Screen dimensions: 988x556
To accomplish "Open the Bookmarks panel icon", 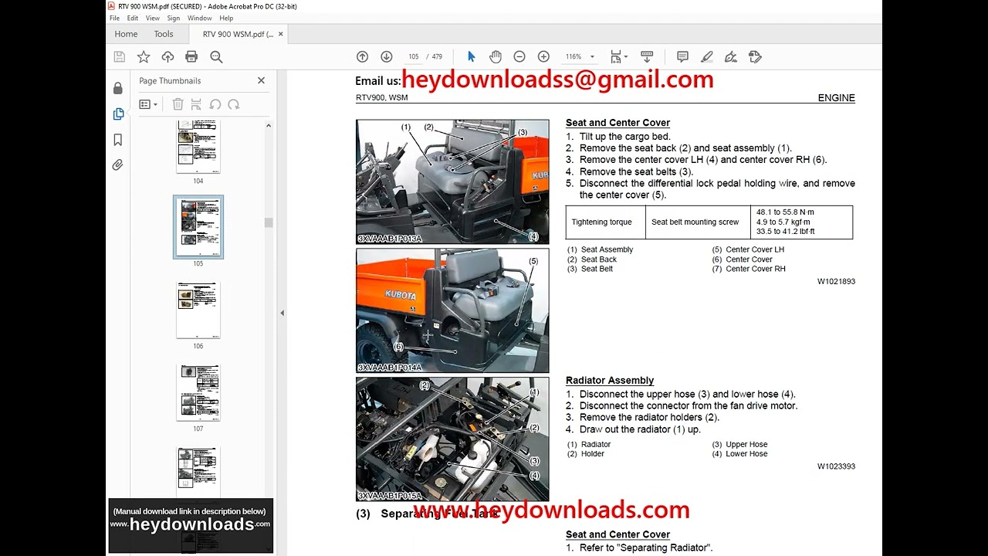I will (x=118, y=140).
